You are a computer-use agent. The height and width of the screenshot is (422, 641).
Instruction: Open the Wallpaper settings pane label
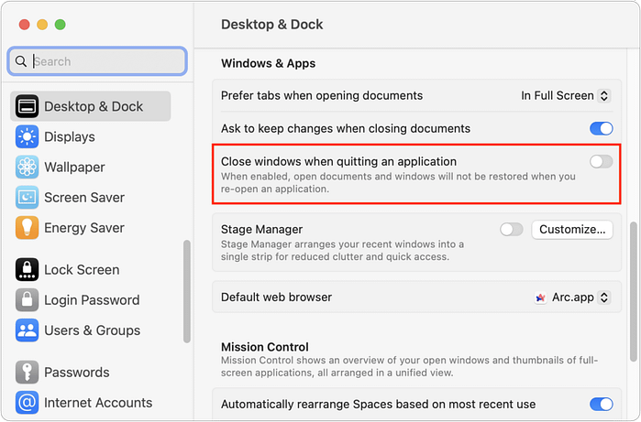(74, 168)
